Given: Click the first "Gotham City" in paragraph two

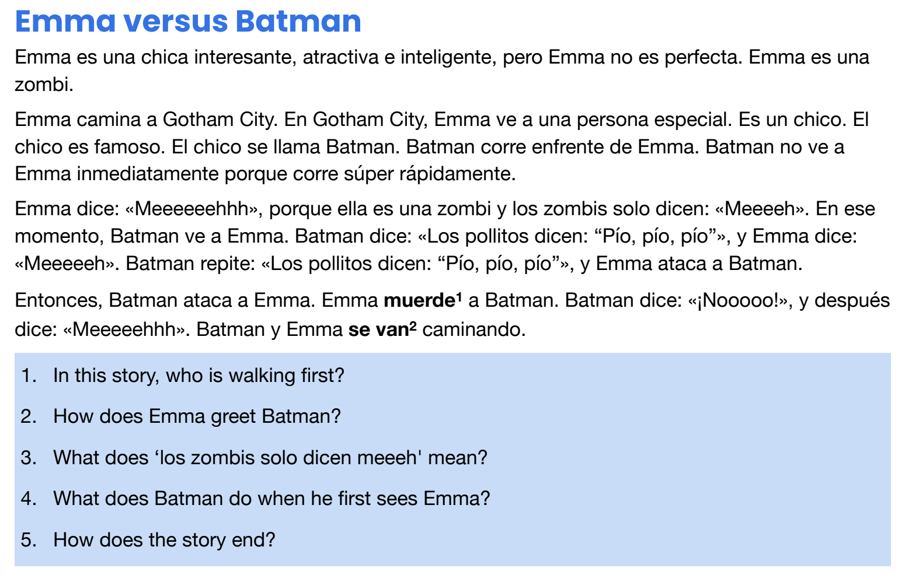Looking at the screenshot, I should (218, 120).
